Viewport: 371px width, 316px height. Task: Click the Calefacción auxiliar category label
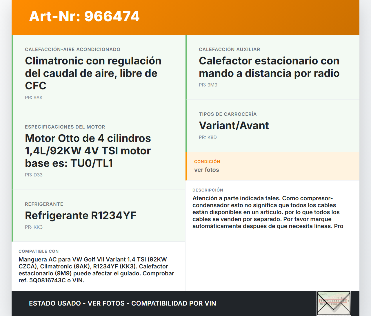[229, 50]
